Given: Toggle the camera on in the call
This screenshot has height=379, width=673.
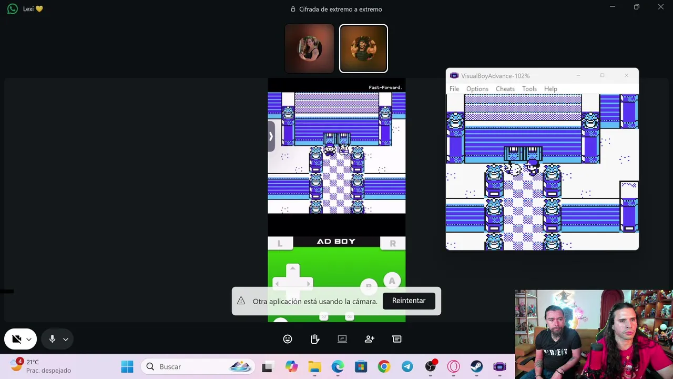Looking at the screenshot, I should point(16,339).
